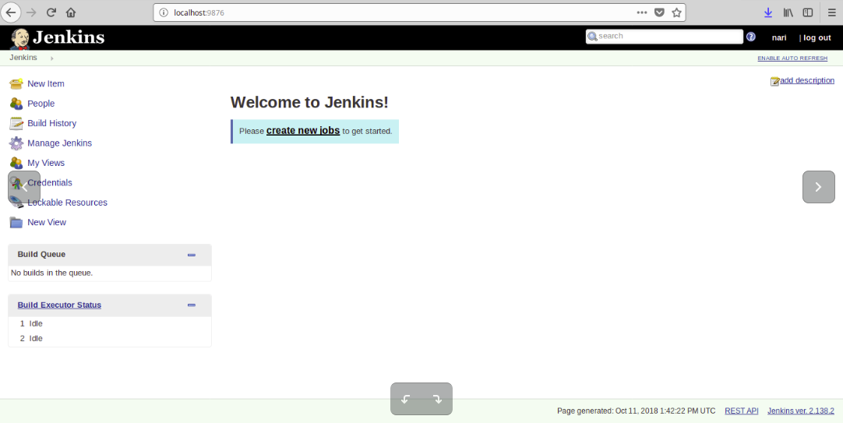Click the log out link
843x423 pixels.
[x=817, y=37]
